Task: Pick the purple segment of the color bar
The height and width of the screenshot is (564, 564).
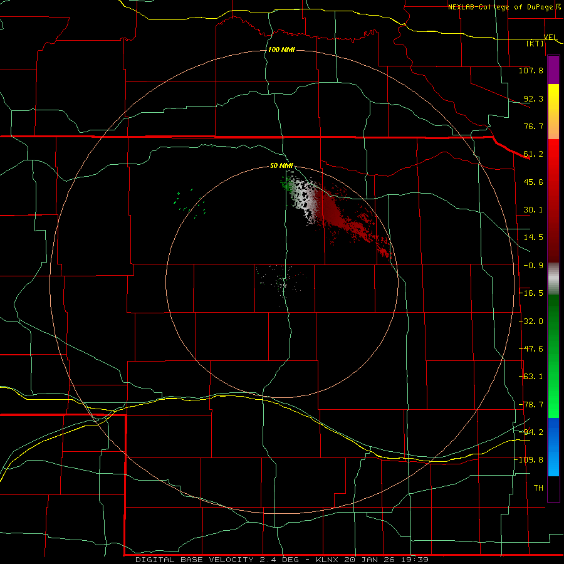Action: point(553,70)
